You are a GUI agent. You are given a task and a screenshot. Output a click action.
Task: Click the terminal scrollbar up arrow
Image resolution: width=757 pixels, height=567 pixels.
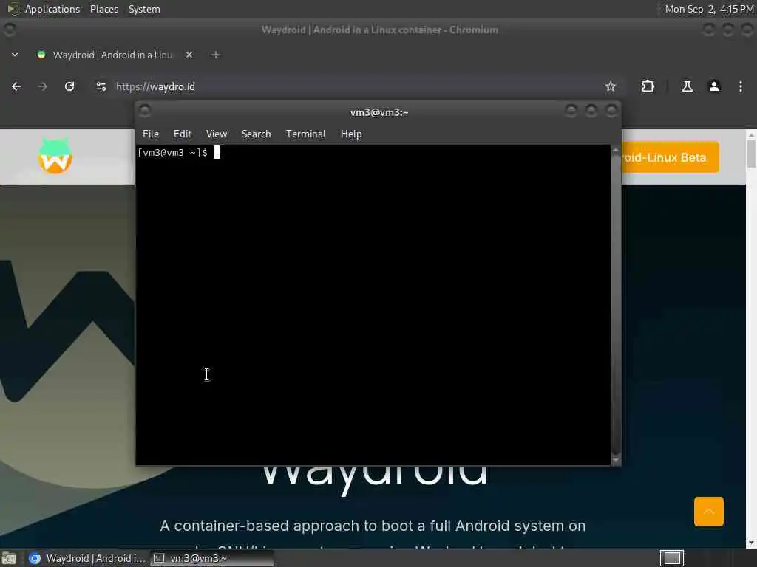click(x=616, y=151)
